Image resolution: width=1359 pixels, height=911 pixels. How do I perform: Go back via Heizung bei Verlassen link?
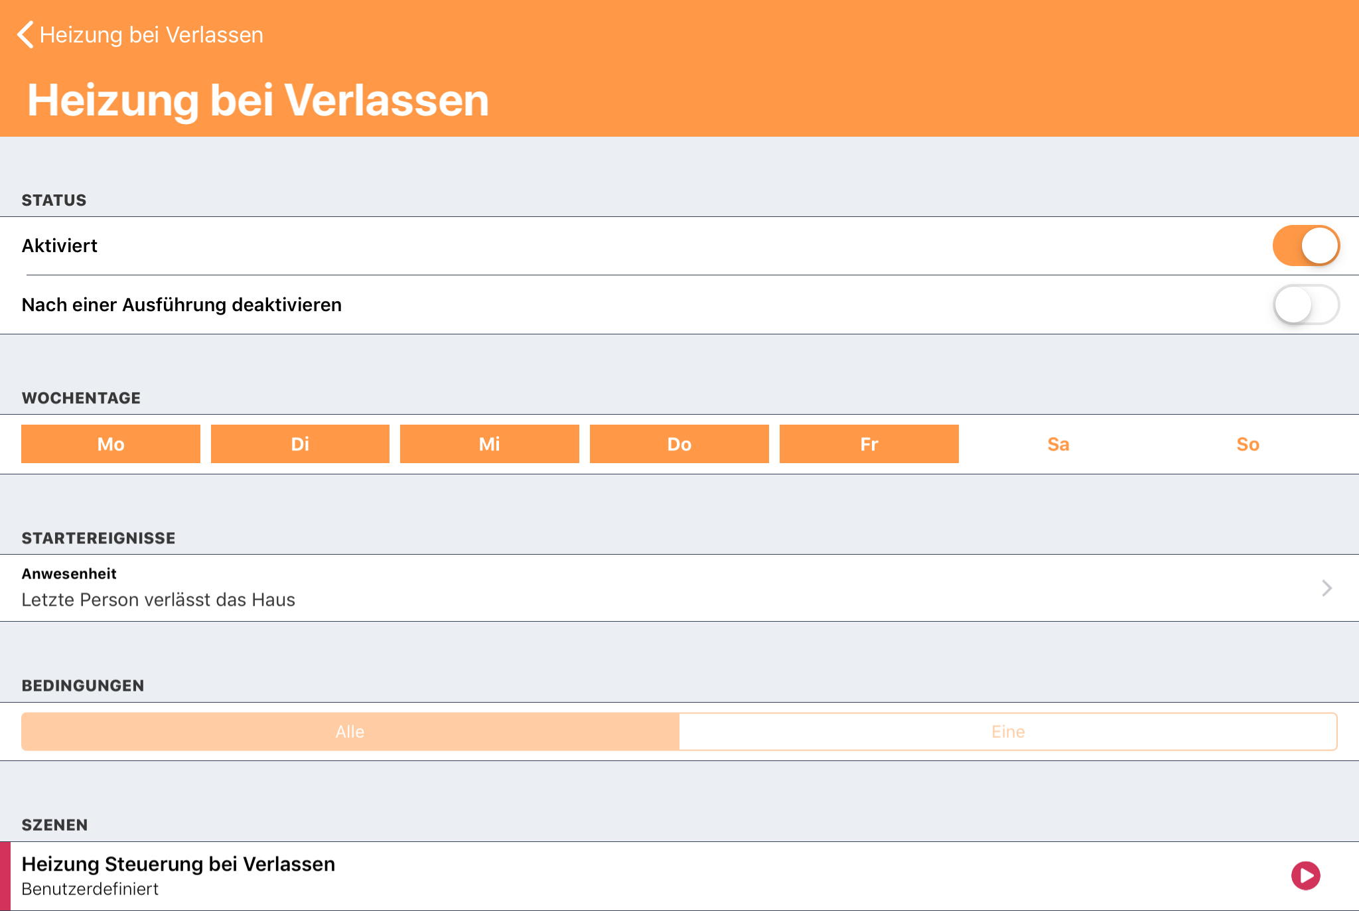point(151,35)
